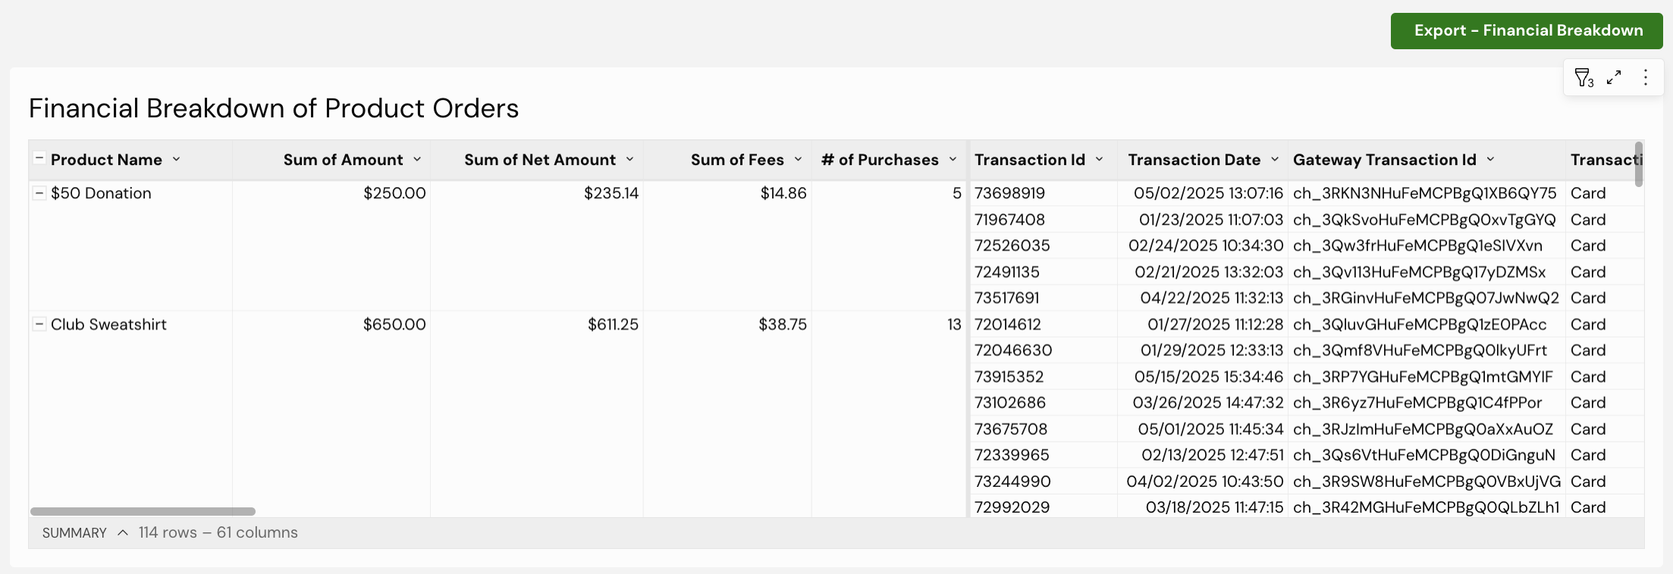The width and height of the screenshot is (1673, 574).
Task: Open the filter icon showing 3 filters
Action: coord(1584,77)
